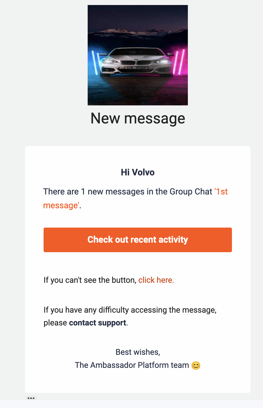This screenshot has width=263, height=408.
Task: Click the Check out recent activity button
Action: (138, 240)
